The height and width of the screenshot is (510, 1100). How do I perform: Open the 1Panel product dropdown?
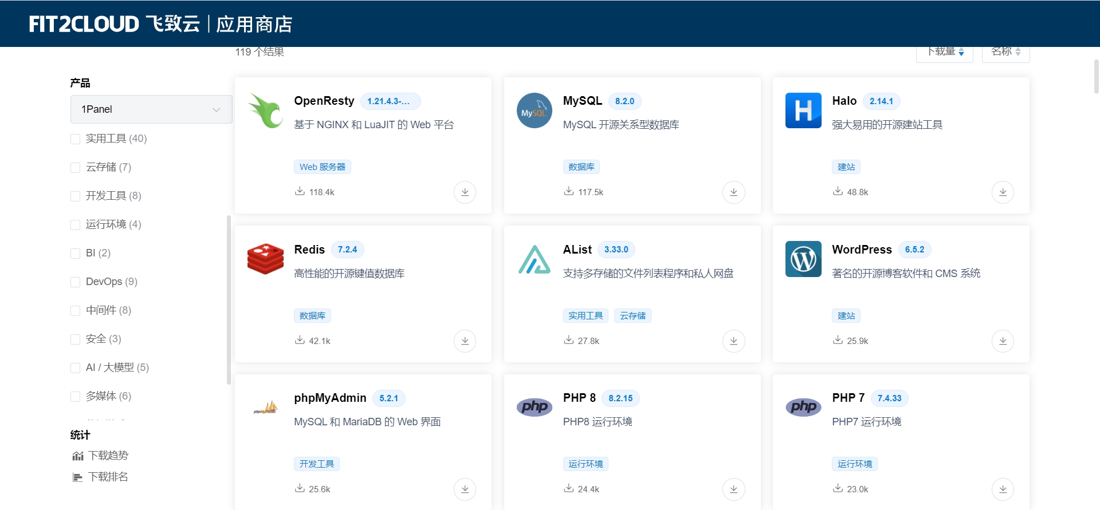tap(151, 109)
